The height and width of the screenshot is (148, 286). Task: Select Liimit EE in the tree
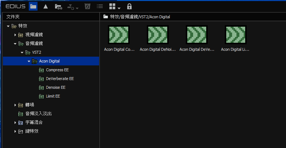pyautogui.click(x=53, y=96)
